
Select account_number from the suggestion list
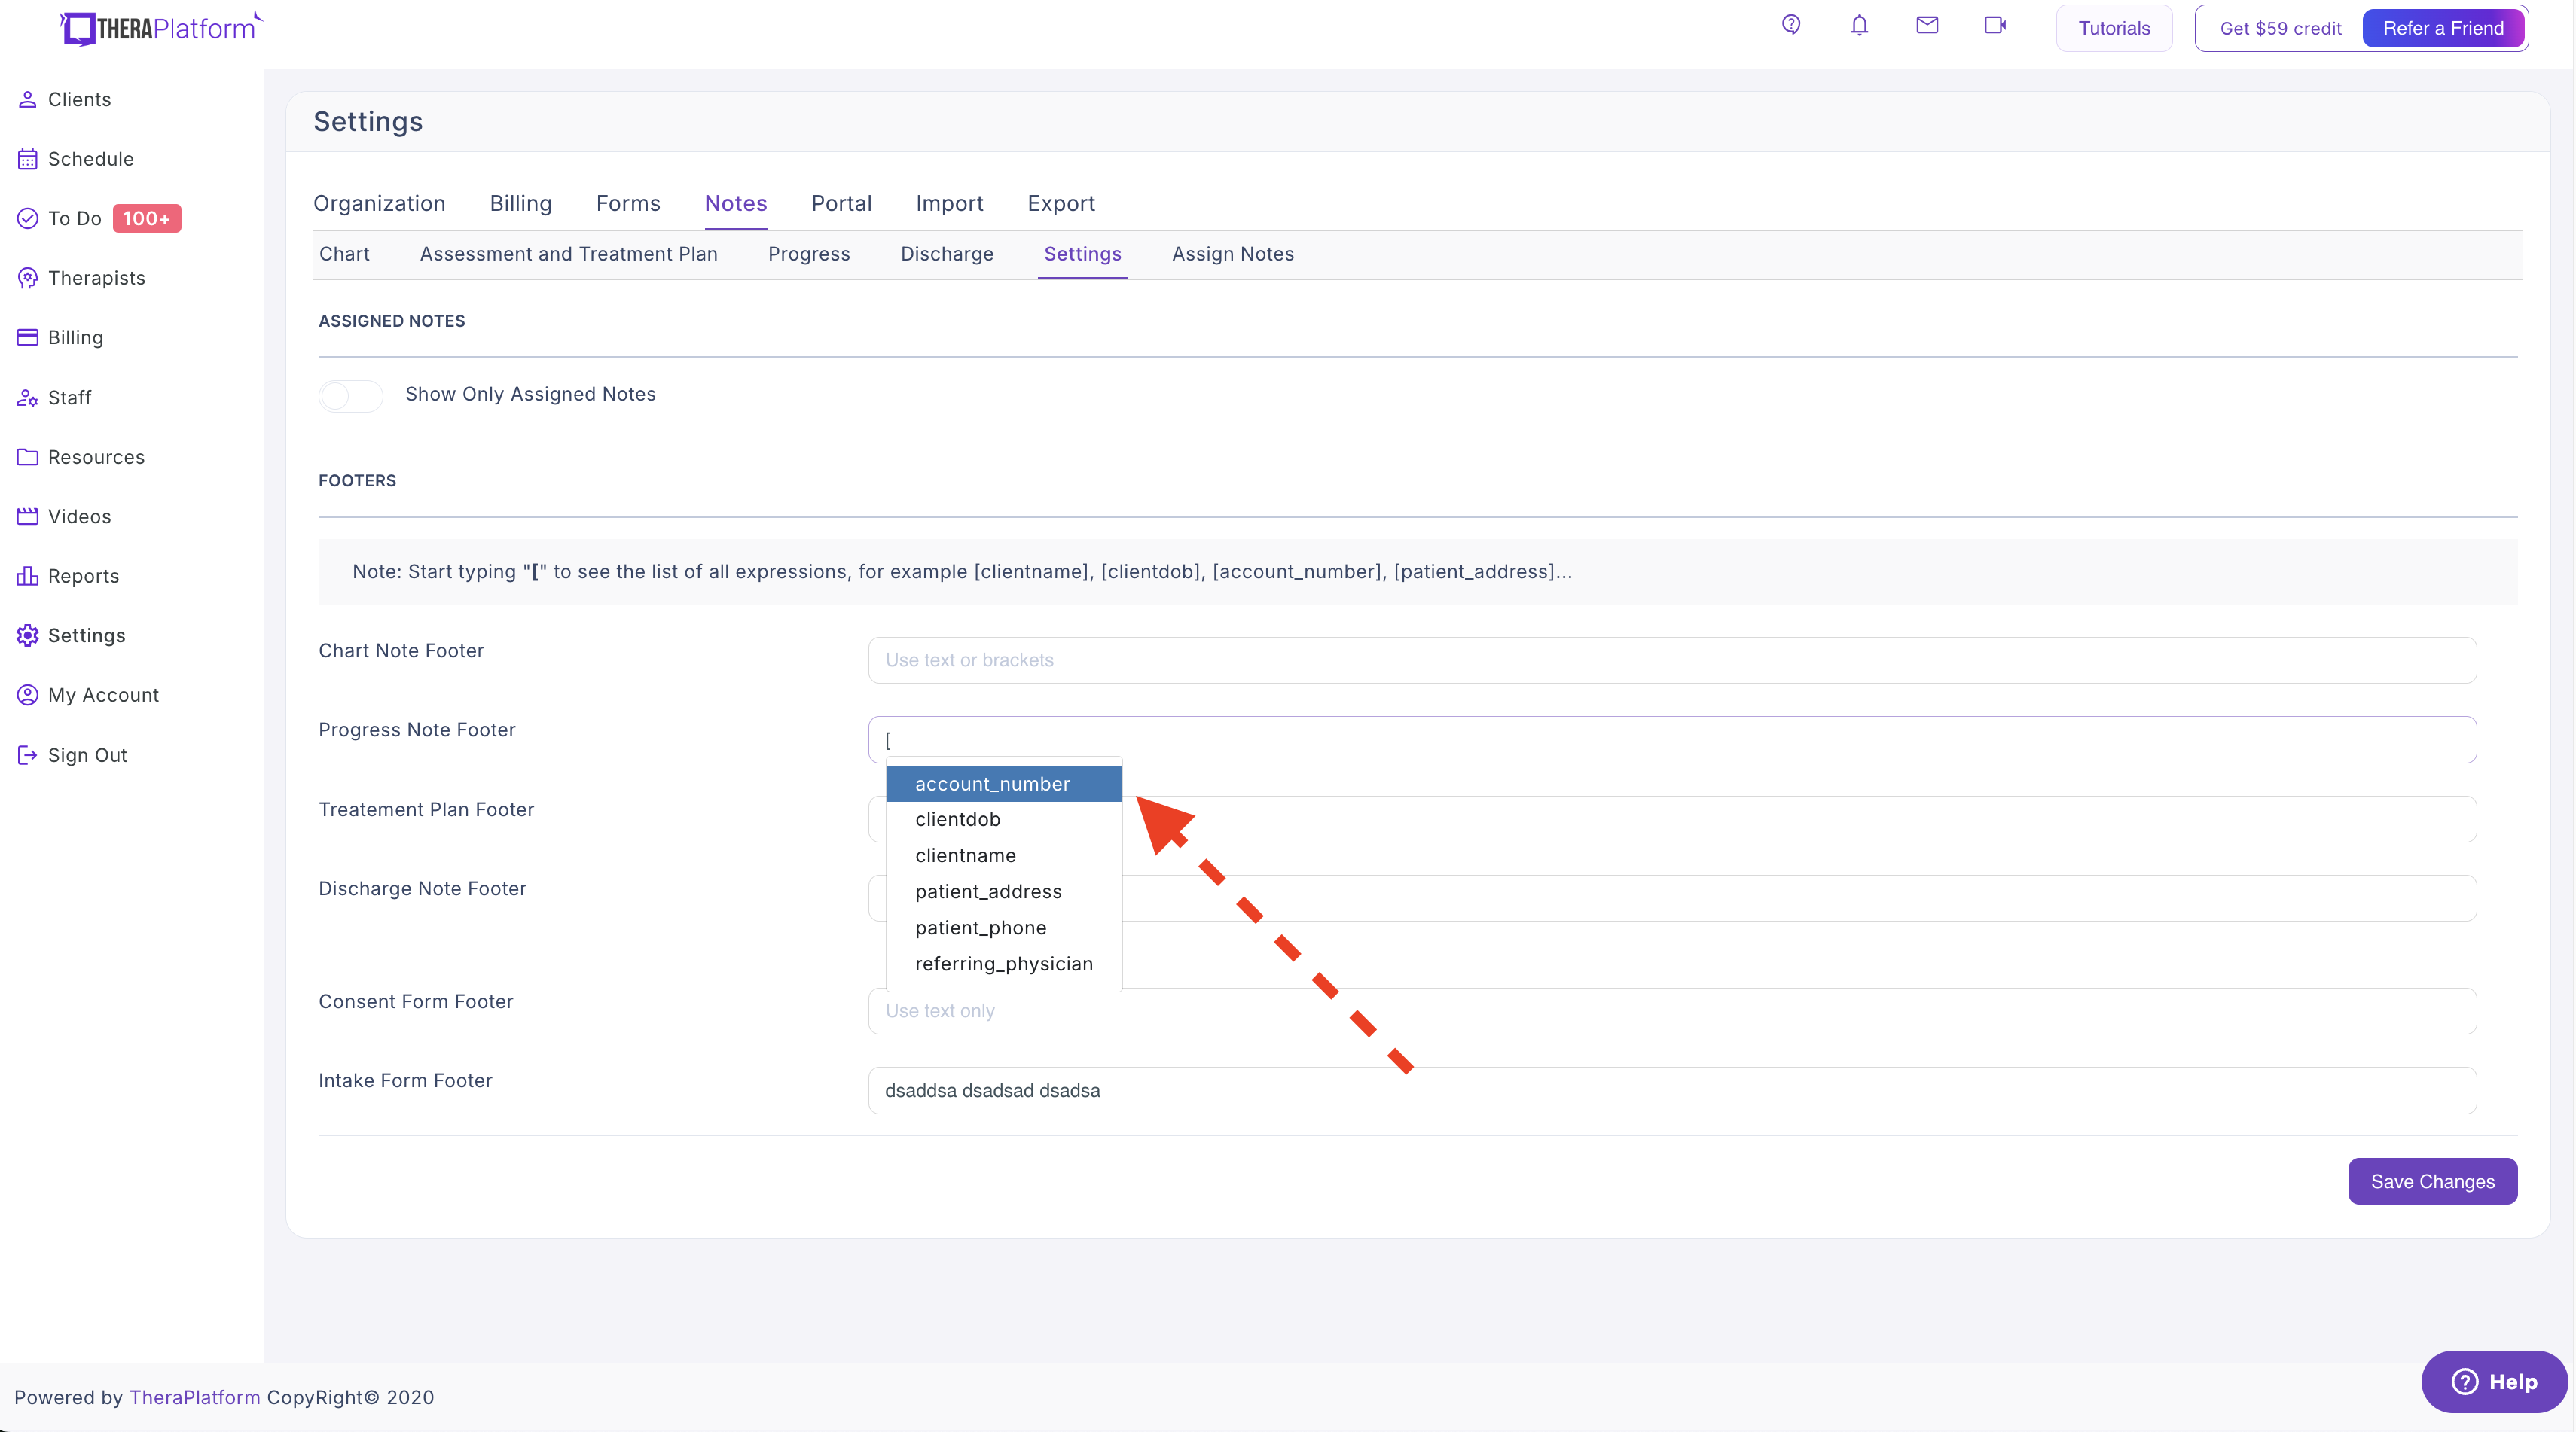tap(1003, 784)
